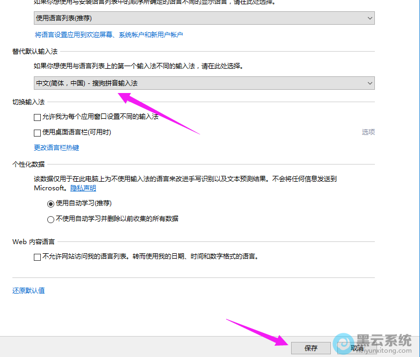Open the 更改语言栏热键 link

point(56,148)
